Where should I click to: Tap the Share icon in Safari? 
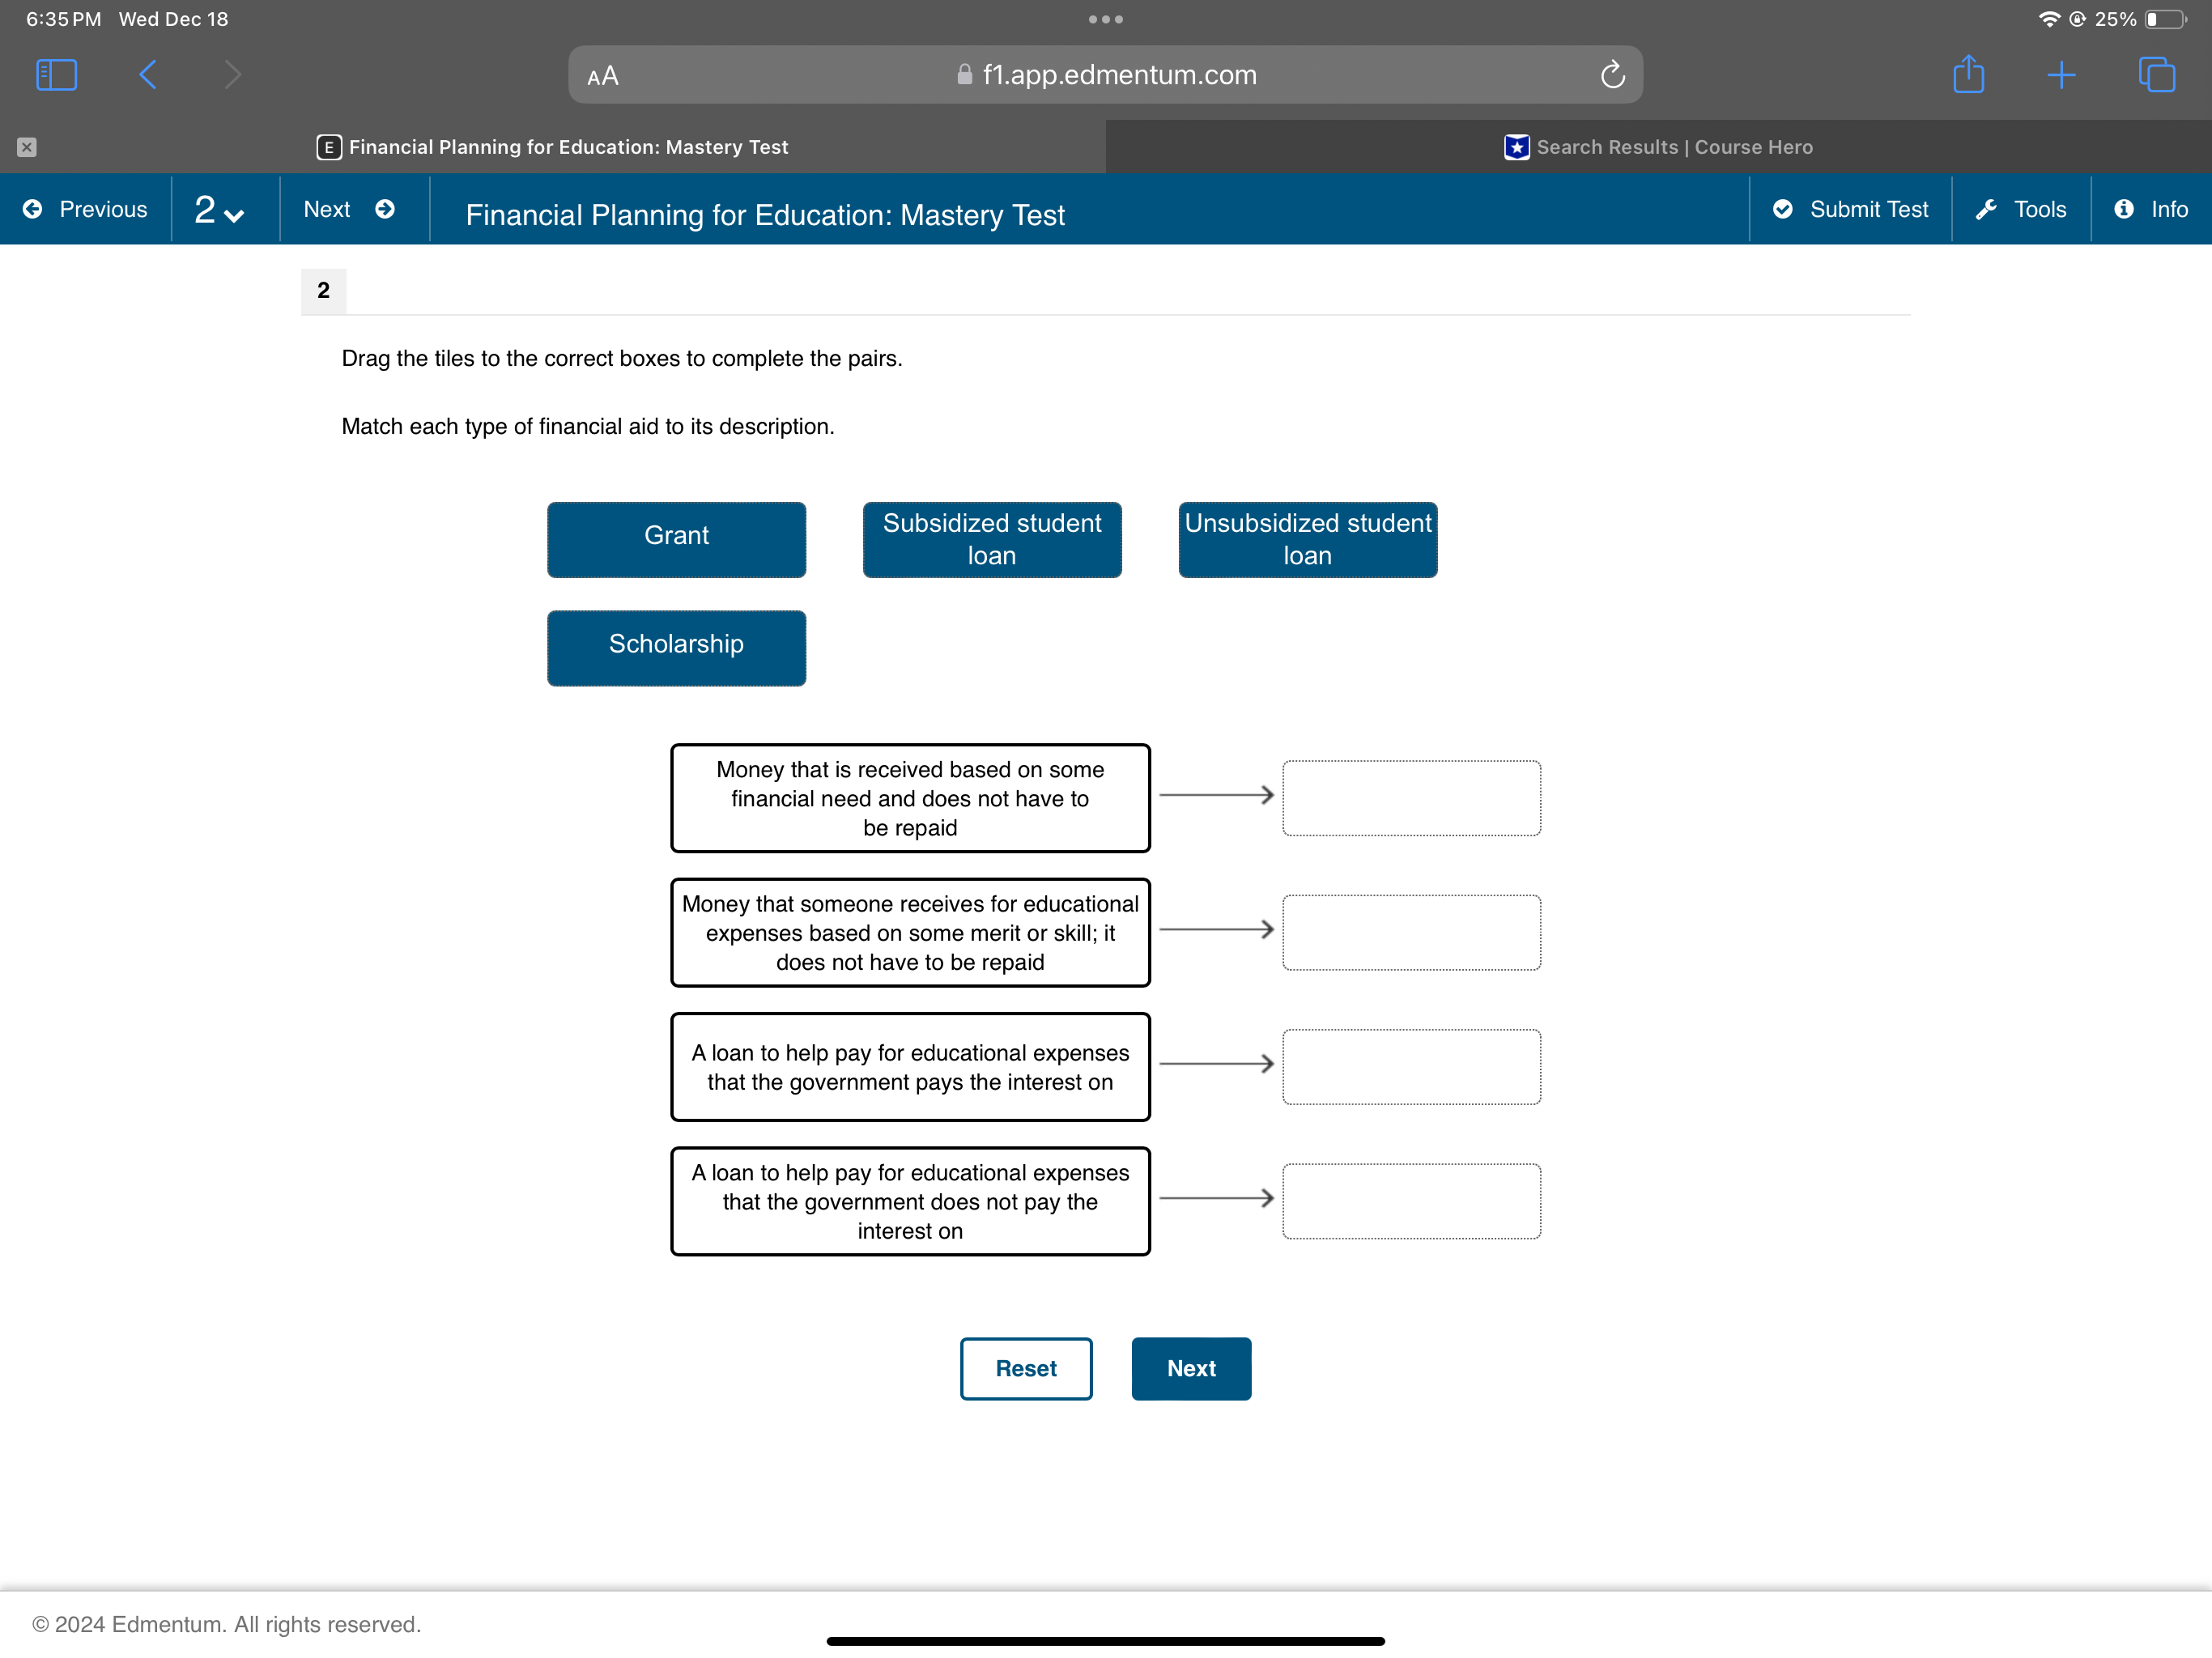point(1968,75)
